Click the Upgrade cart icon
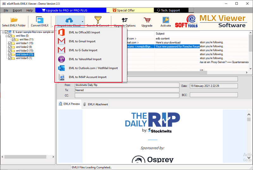Viewport: 253px width, 170px height. point(147,20)
